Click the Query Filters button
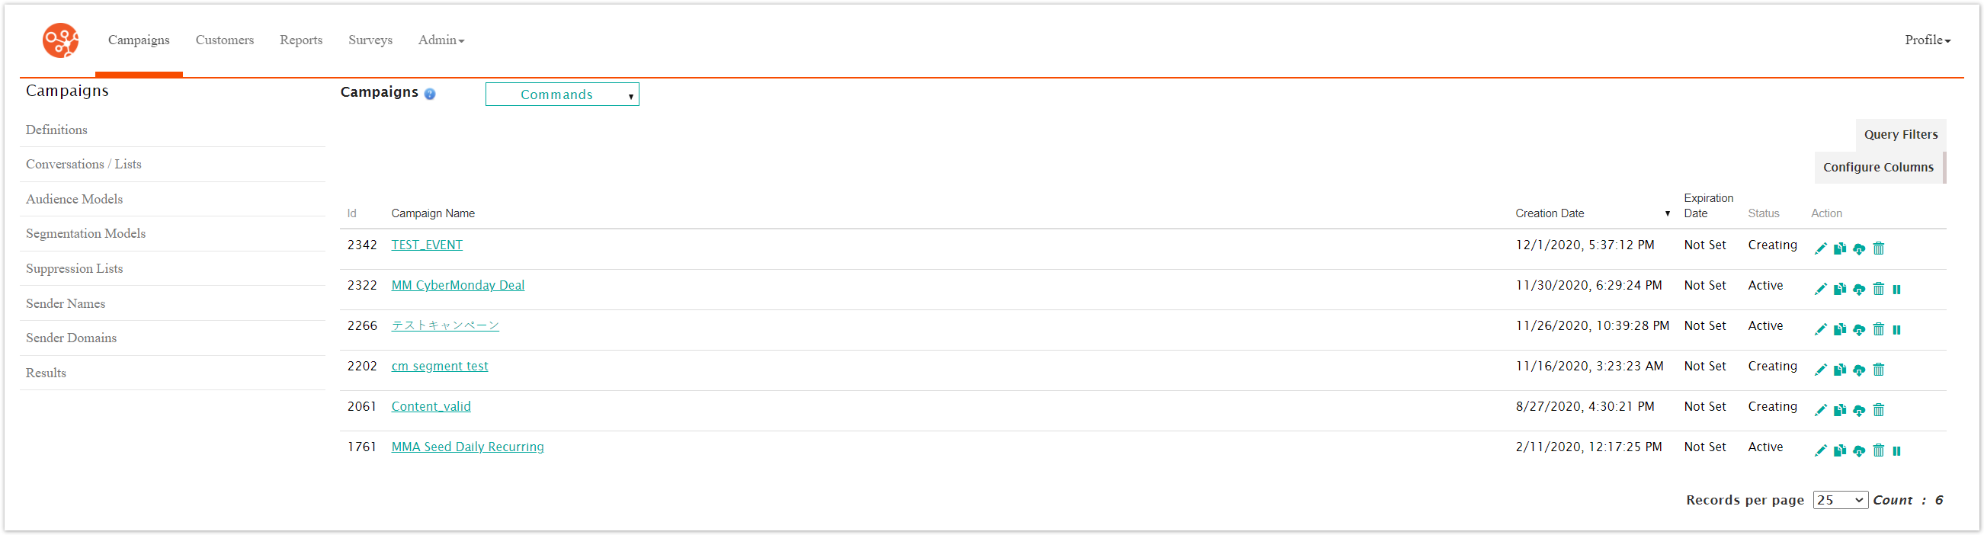Viewport: 1984px width, 535px height. 1900,134
